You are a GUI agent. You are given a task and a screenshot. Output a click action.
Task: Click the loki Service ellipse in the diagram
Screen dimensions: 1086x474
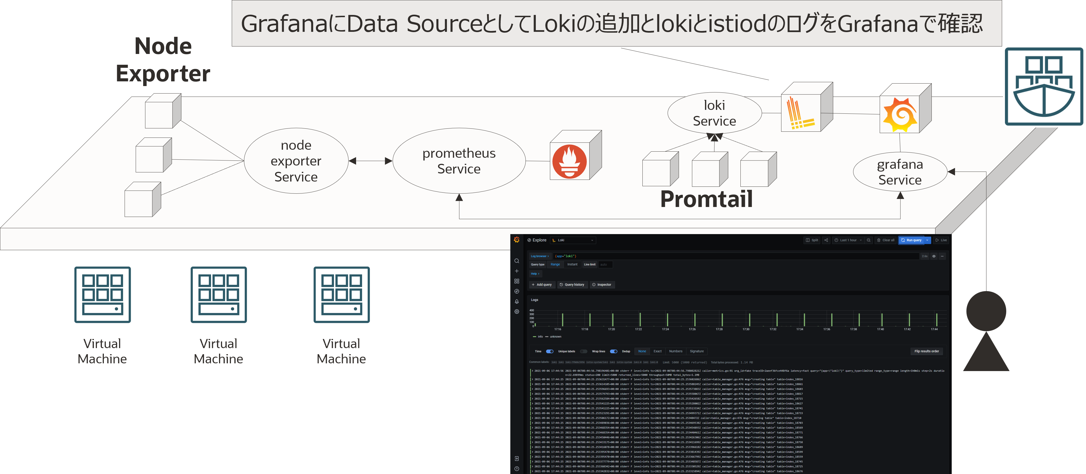714,113
